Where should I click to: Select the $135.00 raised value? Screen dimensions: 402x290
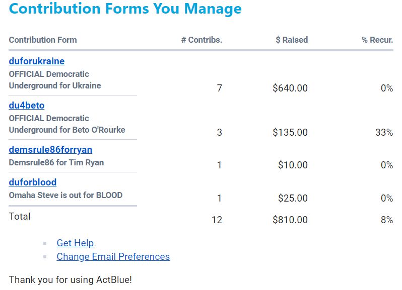290,133
